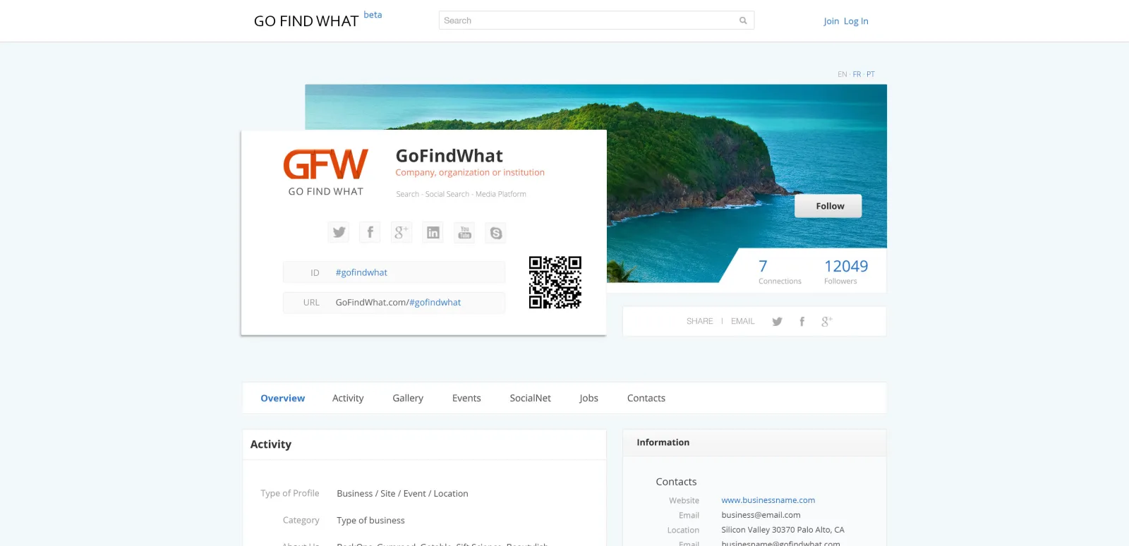The width and height of the screenshot is (1129, 546).
Task: Click 'Business / Site / Event / Location' text
Action: pyautogui.click(x=402, y=493)
